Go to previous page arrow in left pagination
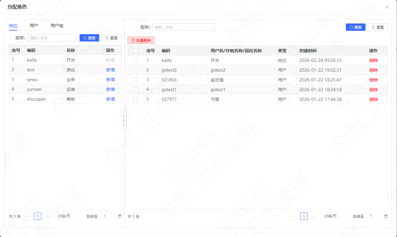This screenshot has height=237, width=397. [27, 216]
